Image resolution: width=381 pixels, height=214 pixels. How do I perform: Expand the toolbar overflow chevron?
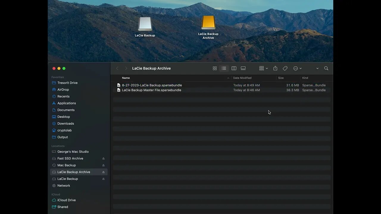click(x=317, y=68)
